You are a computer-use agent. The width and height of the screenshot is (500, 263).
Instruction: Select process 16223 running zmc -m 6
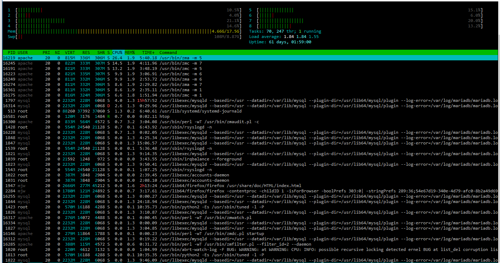click(x=250, y=74)
